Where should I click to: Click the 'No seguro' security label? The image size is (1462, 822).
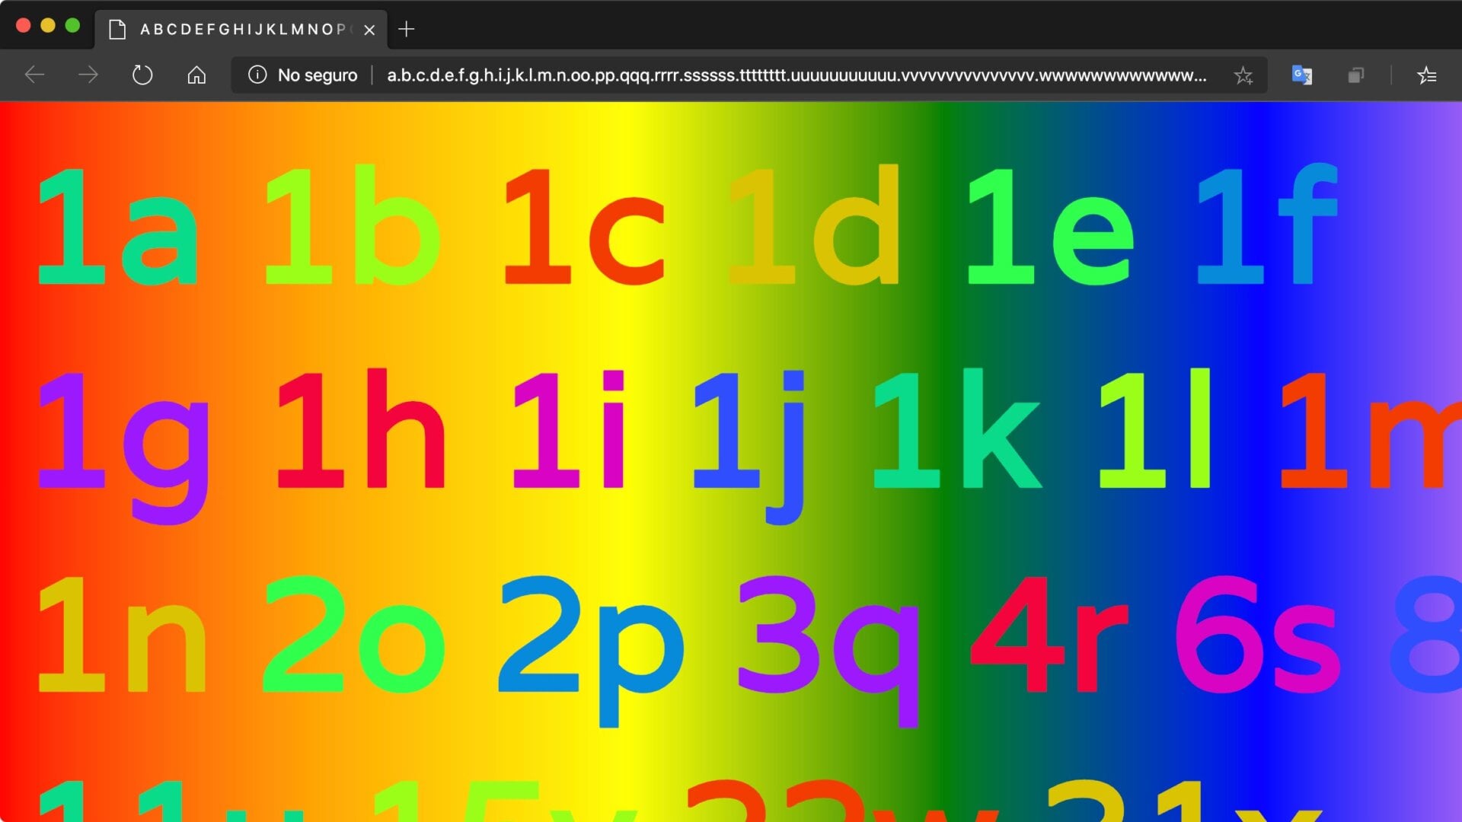point(317,75)
